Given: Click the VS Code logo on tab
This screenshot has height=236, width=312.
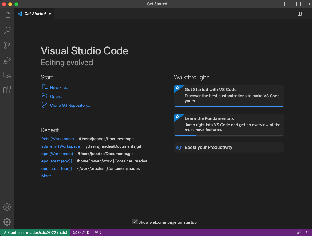Looking at the screenshot, I should click(x=20, y=14).
